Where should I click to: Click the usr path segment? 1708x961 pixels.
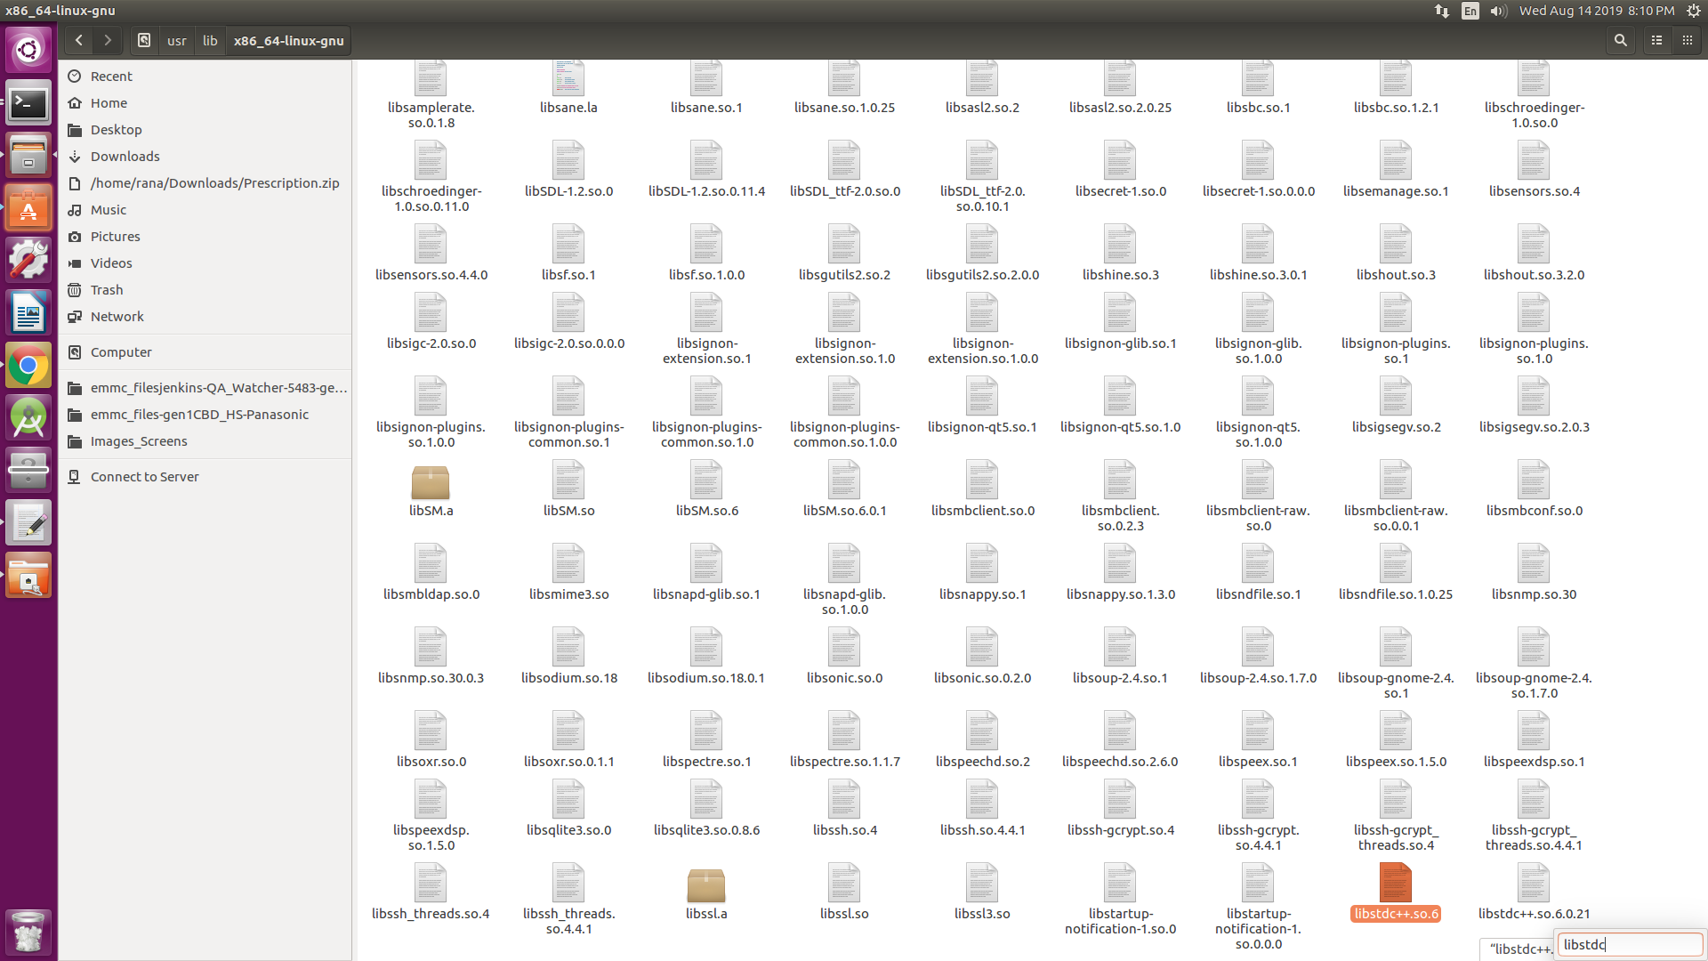(x=177, y=41)
